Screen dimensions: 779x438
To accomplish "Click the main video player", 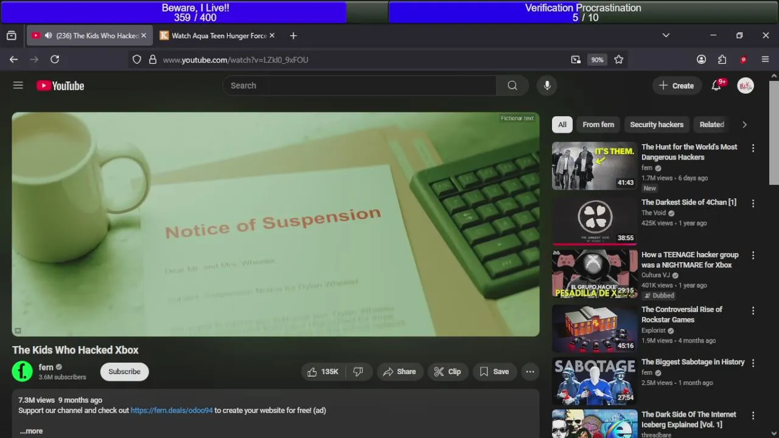I will coord(276,224).
